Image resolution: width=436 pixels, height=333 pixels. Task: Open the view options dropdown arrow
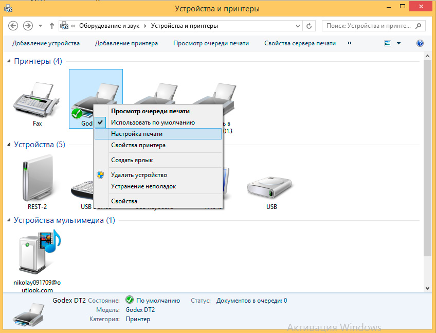pos(399,43)
